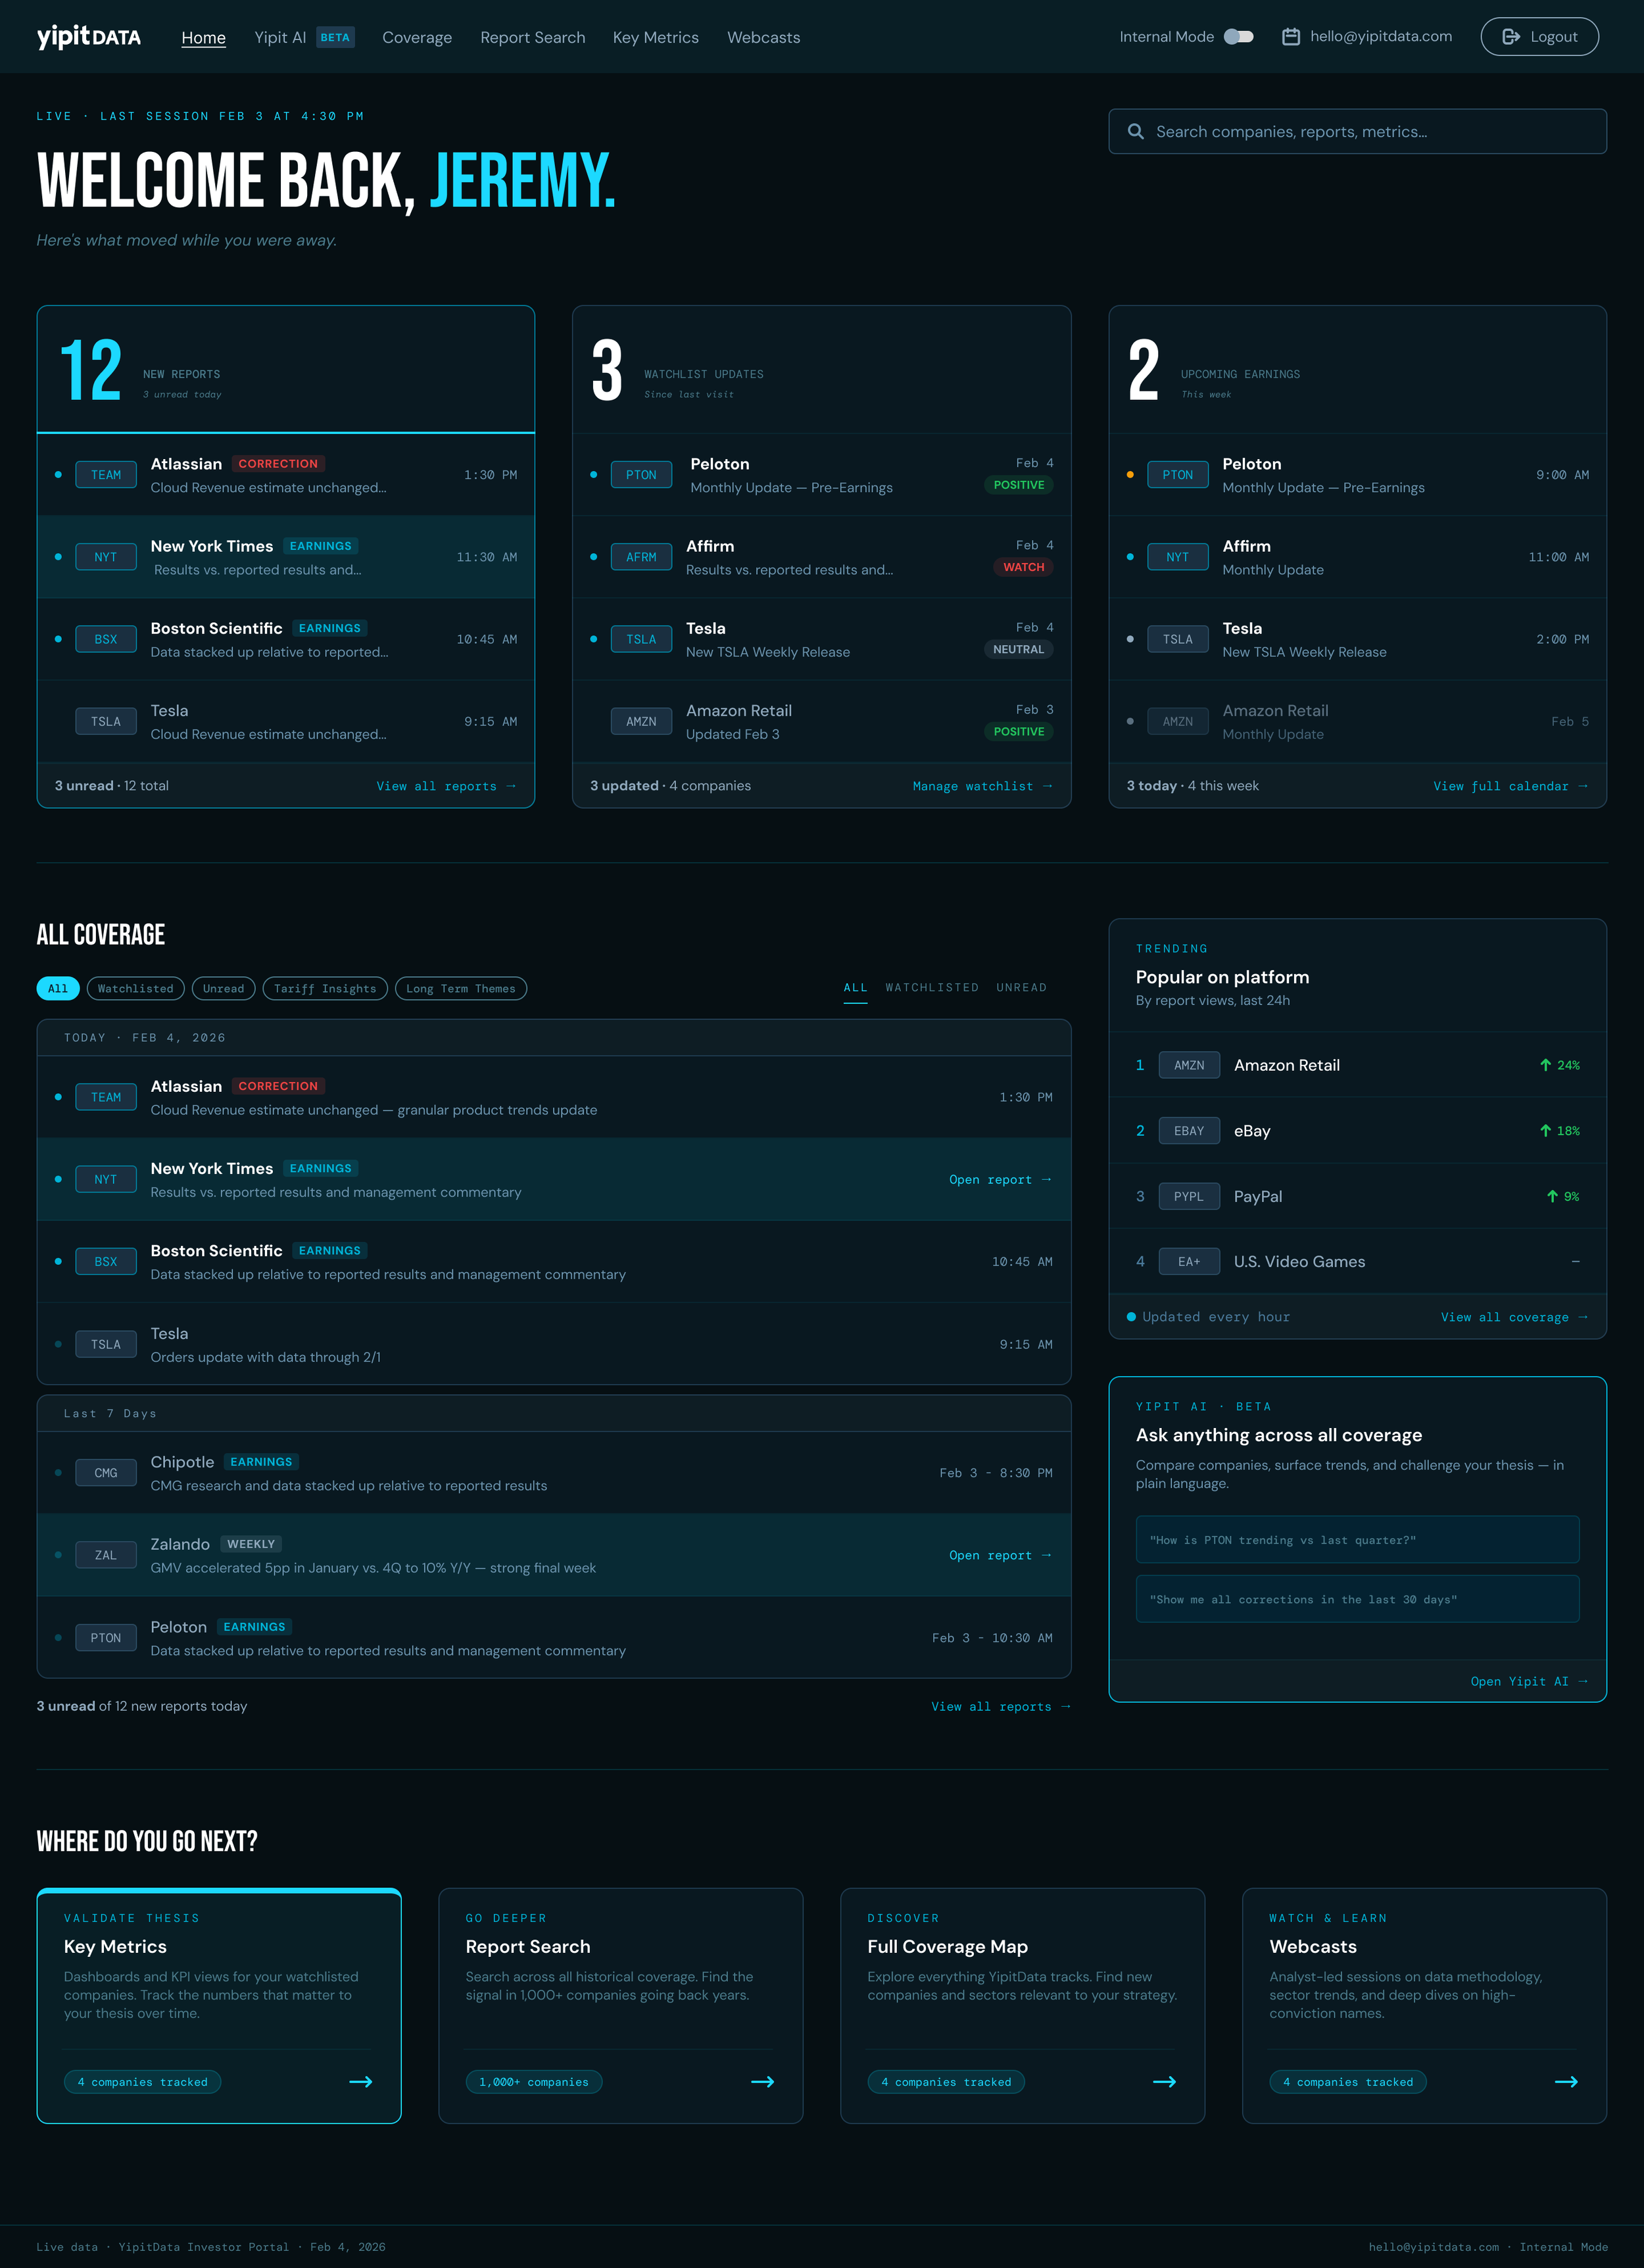Select the Unread filter chip
The height and width of the screenshot is (2268, 1644).
223,988
